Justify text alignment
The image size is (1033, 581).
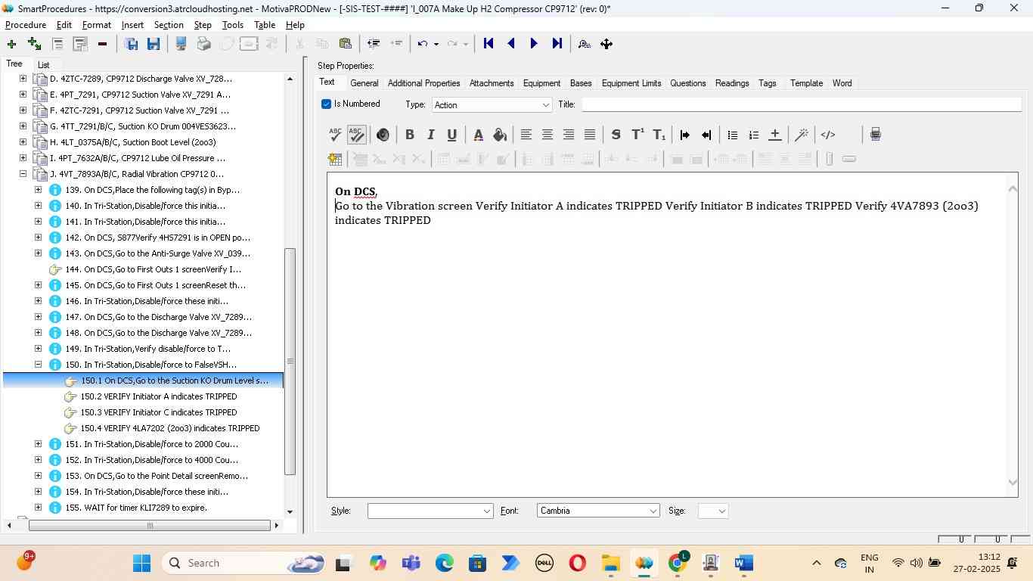click(589, 135)
